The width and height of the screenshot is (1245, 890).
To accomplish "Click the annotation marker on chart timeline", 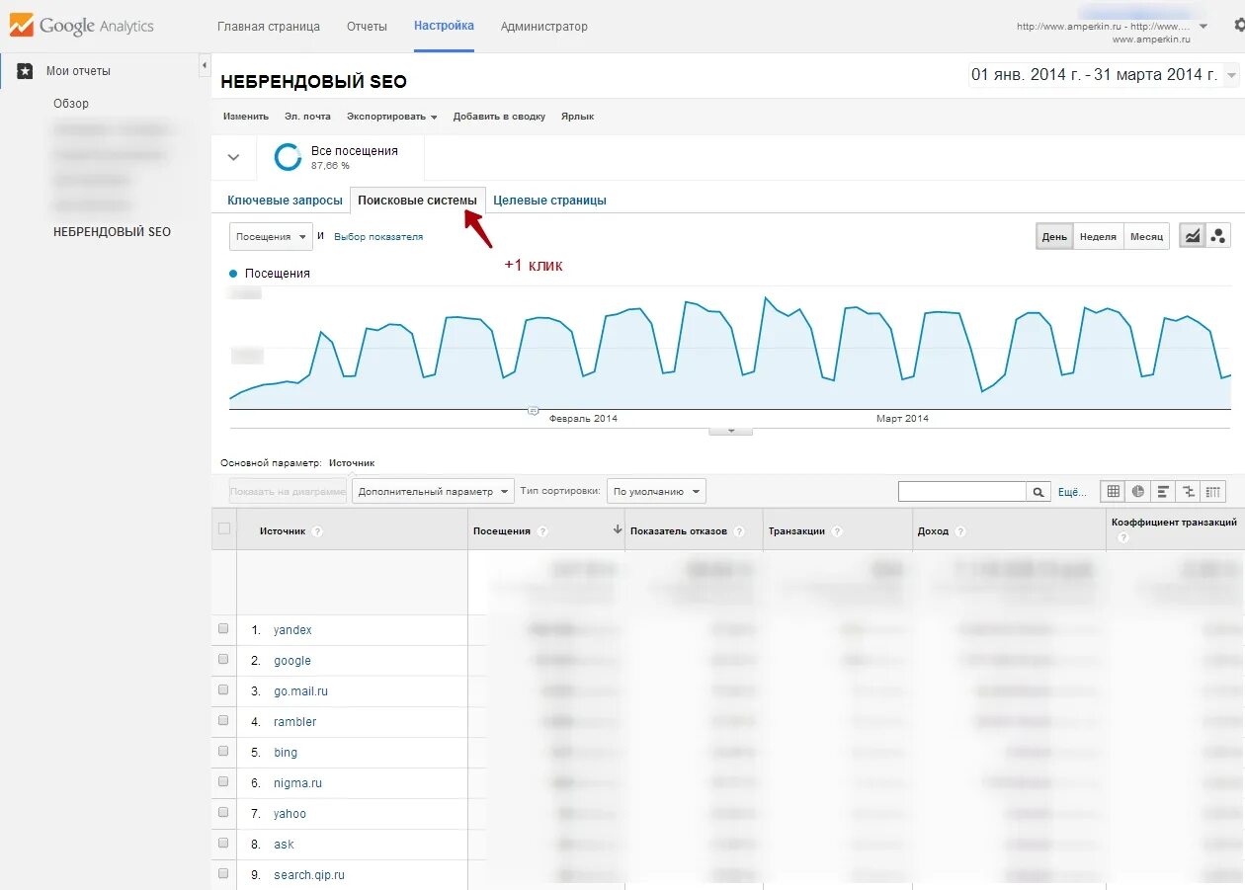I will click(x=534, y=410).
